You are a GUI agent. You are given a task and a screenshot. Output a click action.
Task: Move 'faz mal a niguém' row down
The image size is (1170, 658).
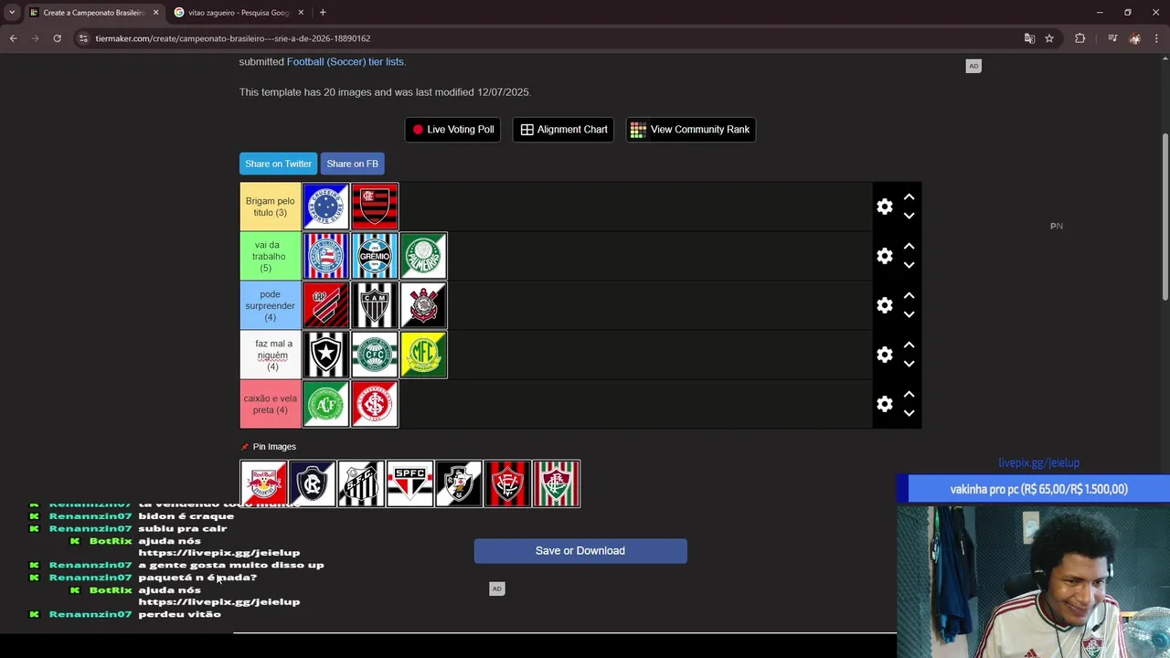coord(909,365)
